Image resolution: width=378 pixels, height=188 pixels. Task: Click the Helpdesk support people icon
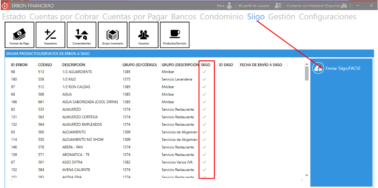pos(344,6)
